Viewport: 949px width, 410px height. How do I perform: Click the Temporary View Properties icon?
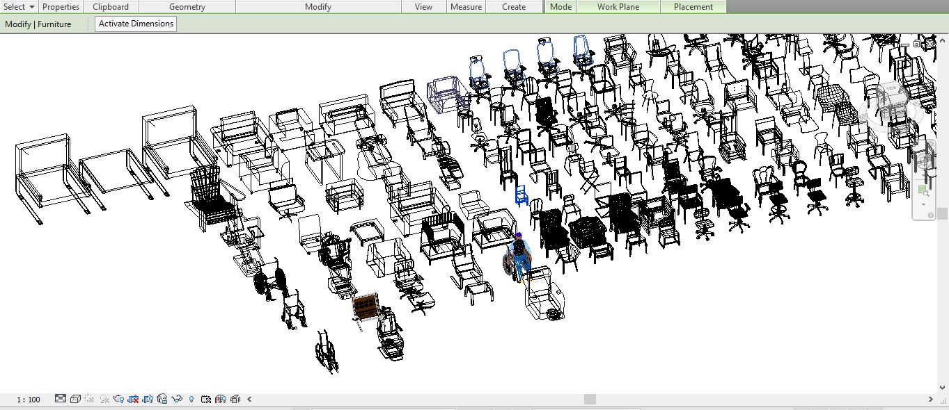(206, 399)
